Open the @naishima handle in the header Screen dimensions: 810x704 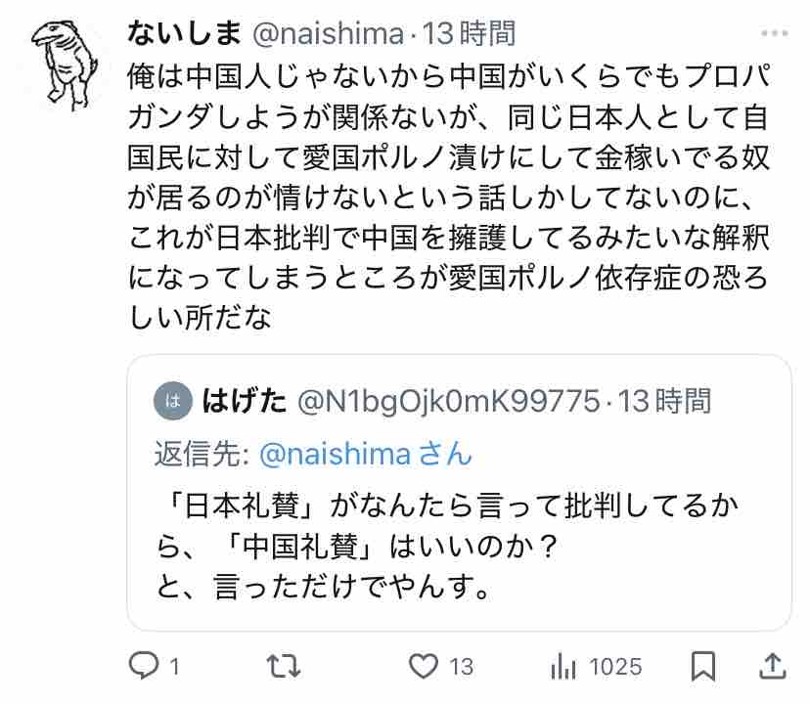pyautogui.click(x=328, y=34)
